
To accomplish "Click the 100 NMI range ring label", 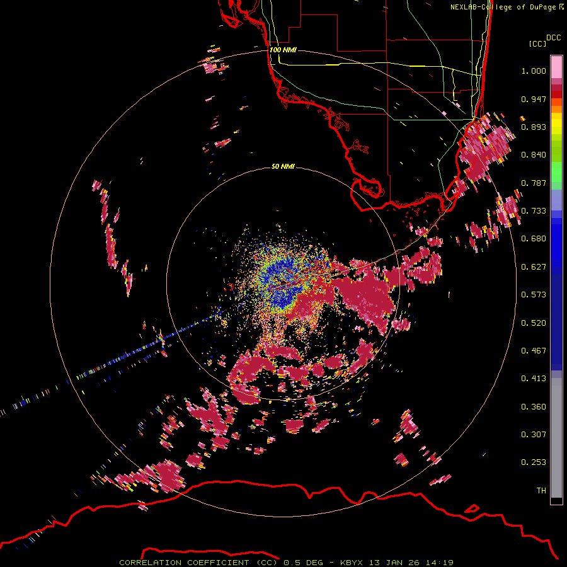I will 283,50.
